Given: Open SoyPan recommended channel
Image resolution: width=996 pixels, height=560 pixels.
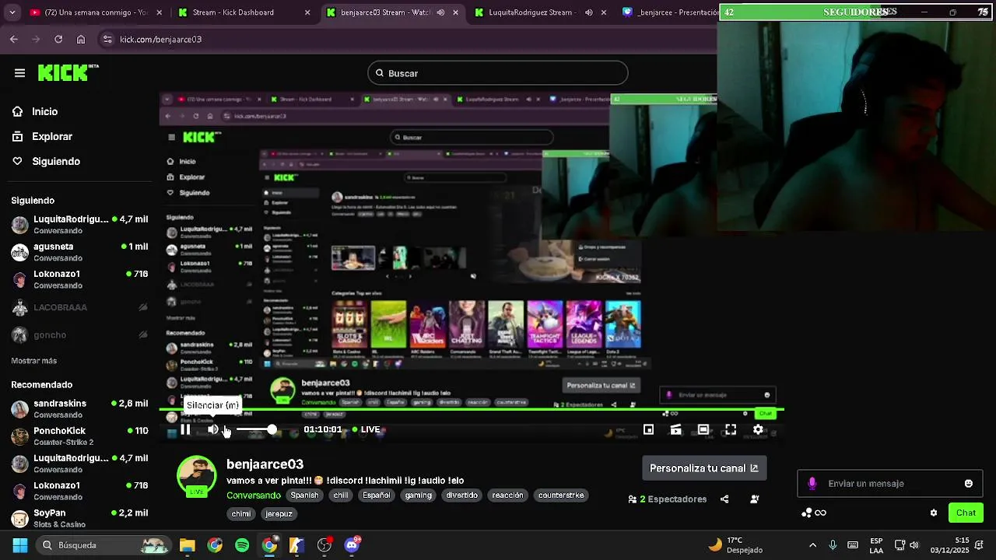Looking at the screenshot, I should pos(79,518).
